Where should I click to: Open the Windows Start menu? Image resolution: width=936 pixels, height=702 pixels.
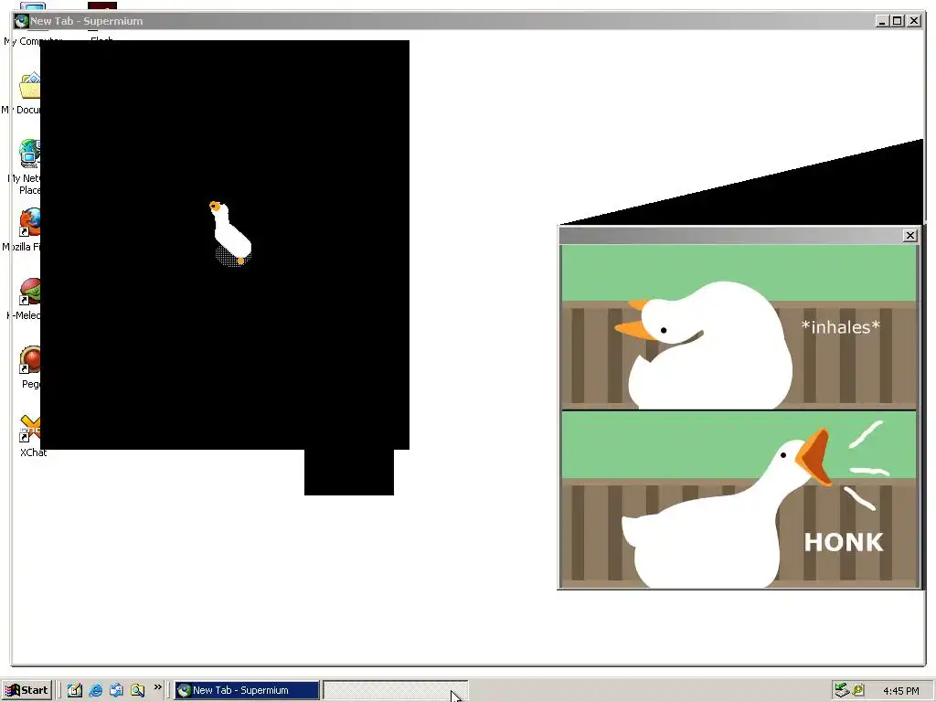pos(27,690)
